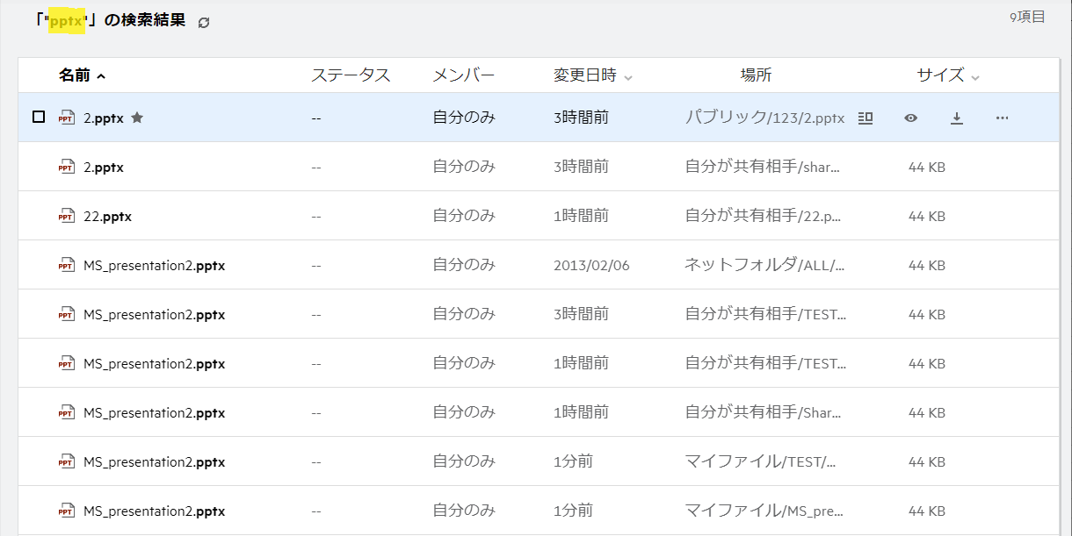The image size is (1072, 536).
Task: Click the star icon next to 2.pptx
Action: [137, 118]
